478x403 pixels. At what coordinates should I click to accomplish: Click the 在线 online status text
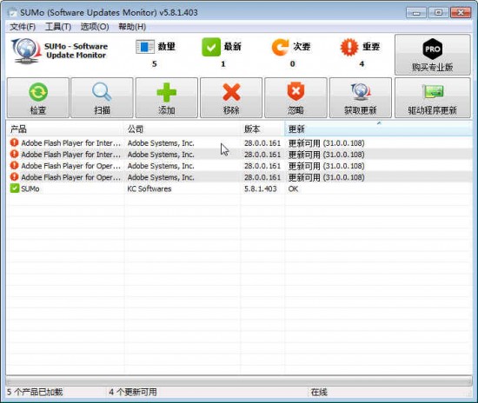[319, 392]
